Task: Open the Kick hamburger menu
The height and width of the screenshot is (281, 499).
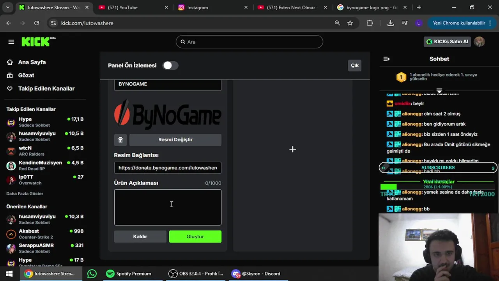Action: pos(11,42)
